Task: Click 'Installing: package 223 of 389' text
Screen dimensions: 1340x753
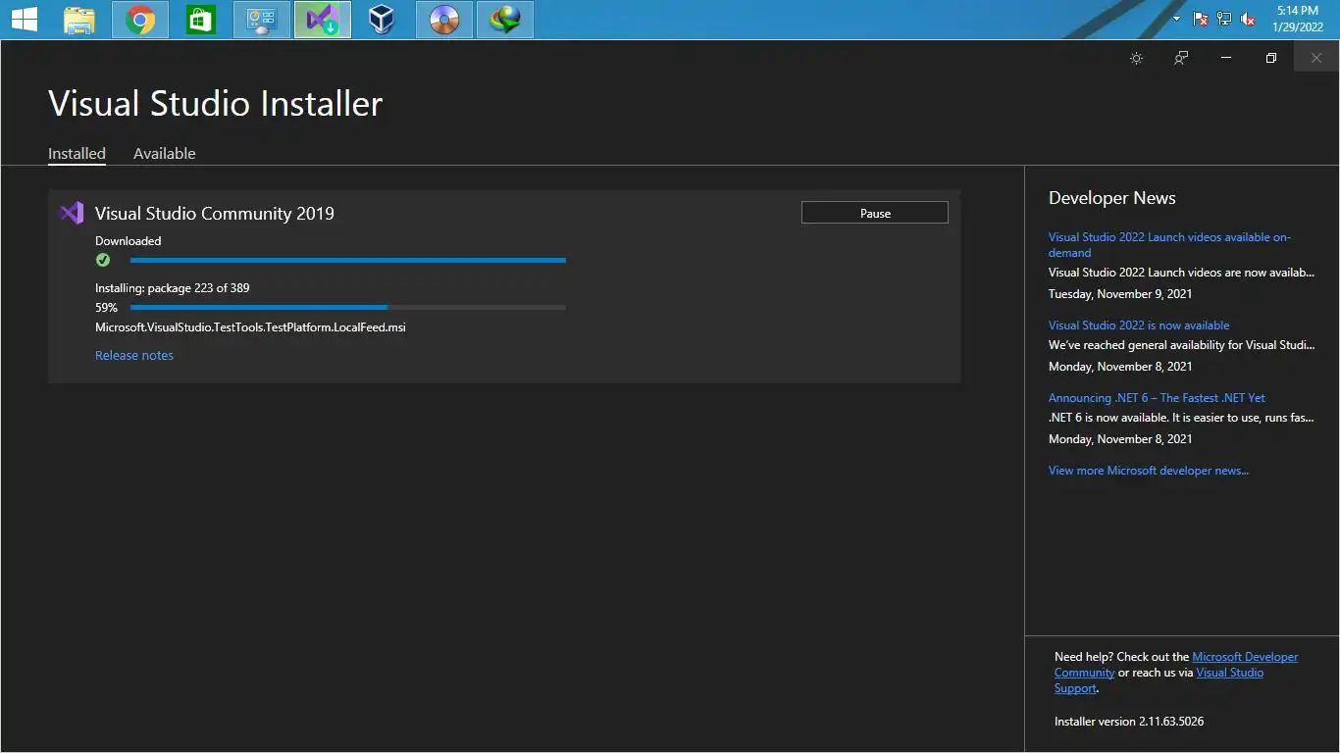Action: (x=172, y=287)
